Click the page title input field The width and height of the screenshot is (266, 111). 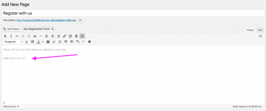[x=133, y=13]
